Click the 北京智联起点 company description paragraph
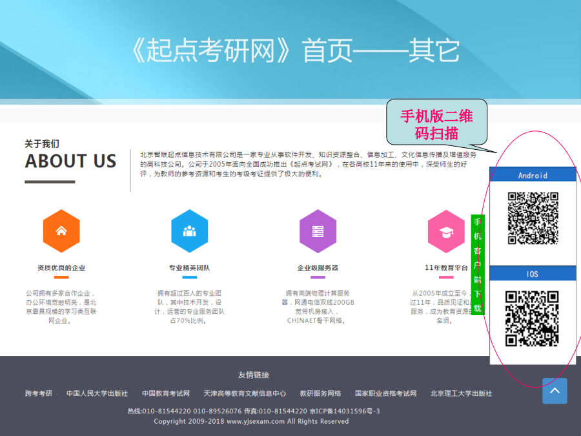Image resolution: width=581 pixels, height=436 pixels. point(309,164)
